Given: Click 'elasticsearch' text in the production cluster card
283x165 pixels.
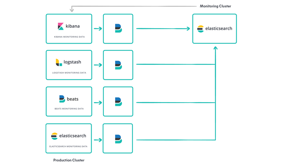Looking at the screenshot, I should [x=73, y=136].
